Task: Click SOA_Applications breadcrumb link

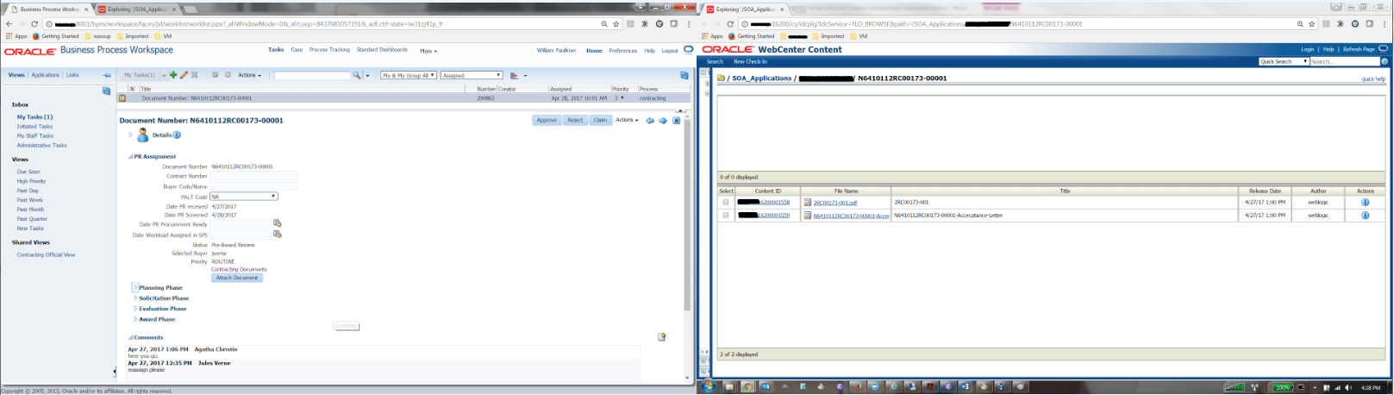Action: coord(761,78)
